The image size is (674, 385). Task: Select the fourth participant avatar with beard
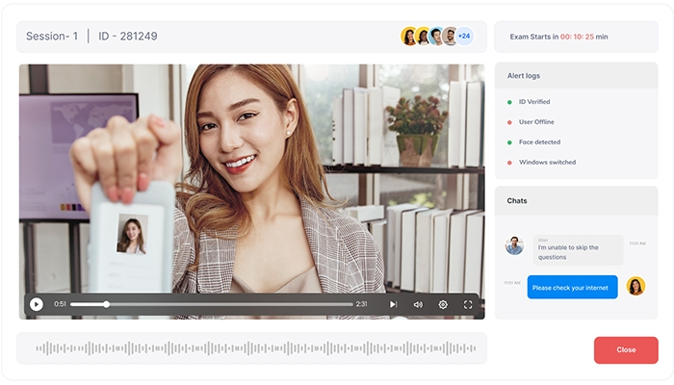pyautogui.click(x=450, y=37)
